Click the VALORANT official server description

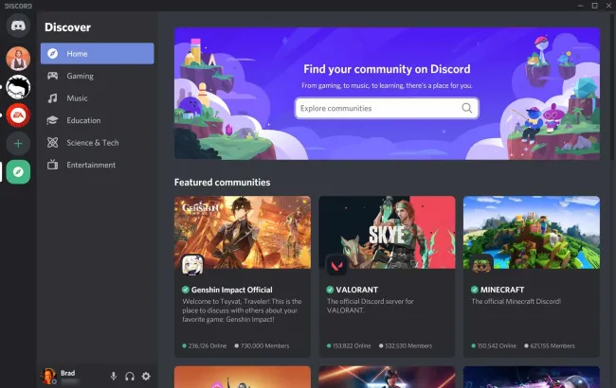[370, 306]
